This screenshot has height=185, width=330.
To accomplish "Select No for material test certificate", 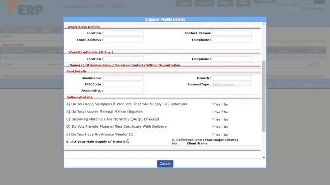I will pyautogui.click(x=222, y=127).
